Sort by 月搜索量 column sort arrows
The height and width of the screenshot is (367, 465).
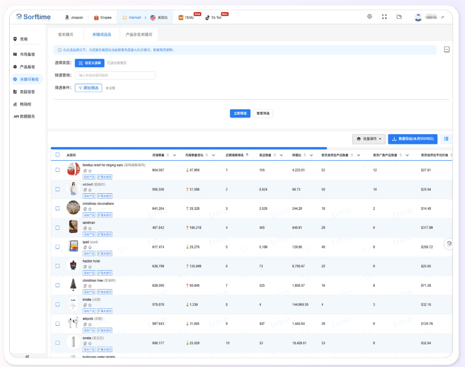tap(168, 155)
